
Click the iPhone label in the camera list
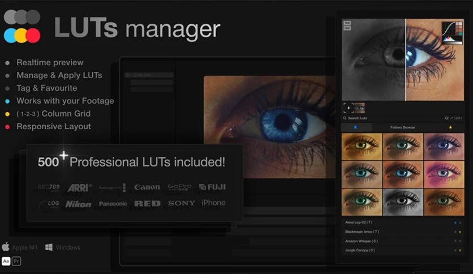(213, 203)
